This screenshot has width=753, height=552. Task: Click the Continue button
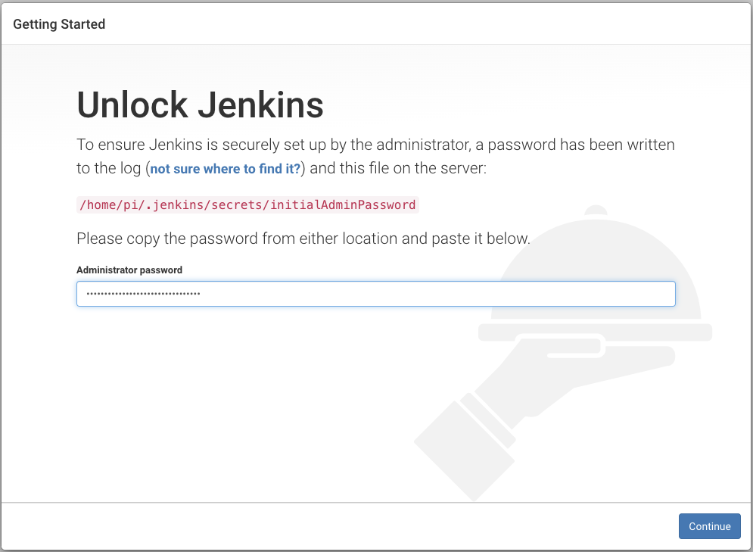coord(709,526)
